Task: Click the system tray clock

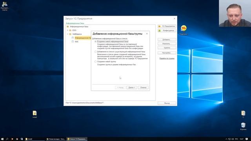Action: (242, 139)
